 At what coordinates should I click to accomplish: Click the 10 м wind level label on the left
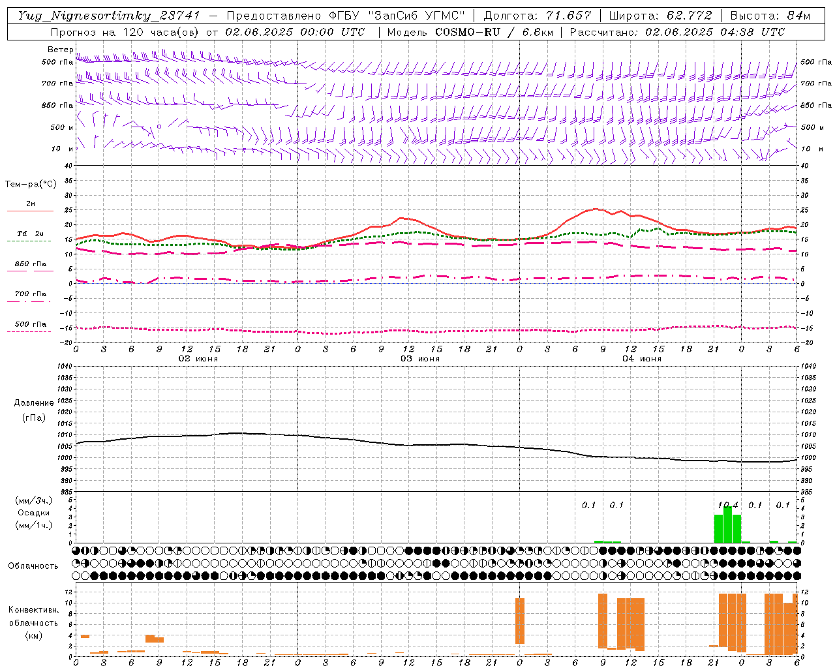62,149
